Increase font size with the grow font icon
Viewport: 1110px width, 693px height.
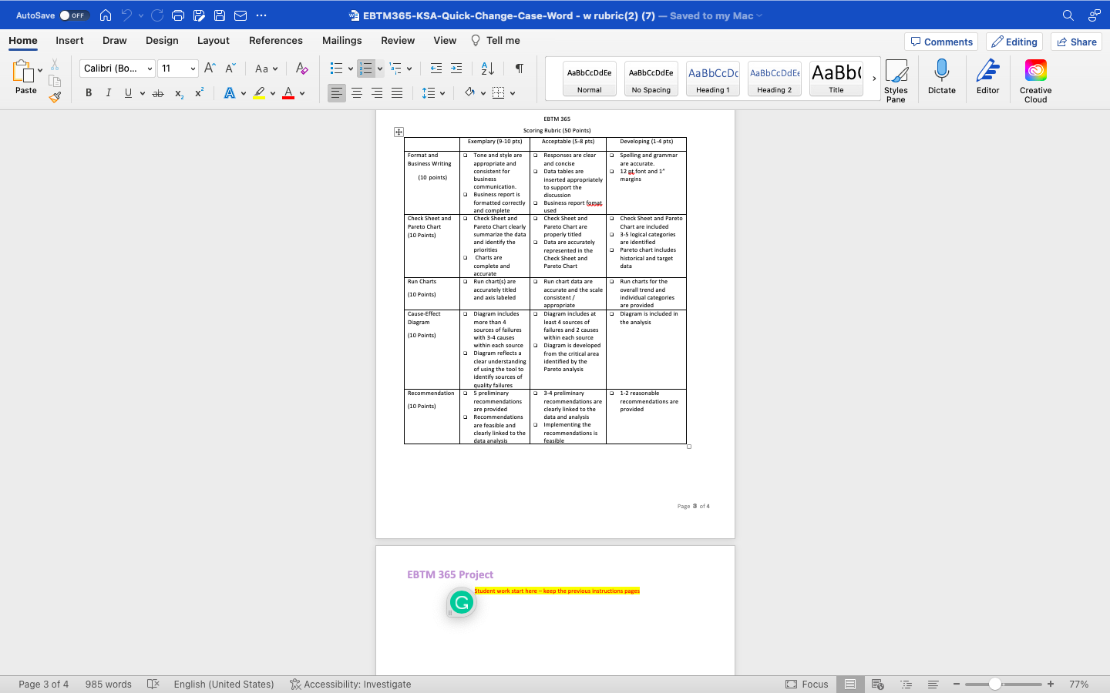pyautogui.click(x=210, y=69)
